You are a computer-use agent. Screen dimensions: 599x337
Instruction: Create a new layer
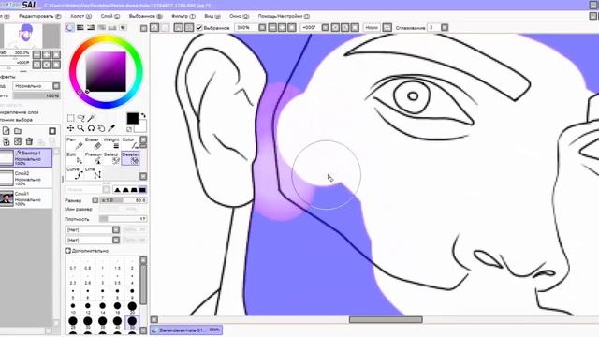coord(7,131)
